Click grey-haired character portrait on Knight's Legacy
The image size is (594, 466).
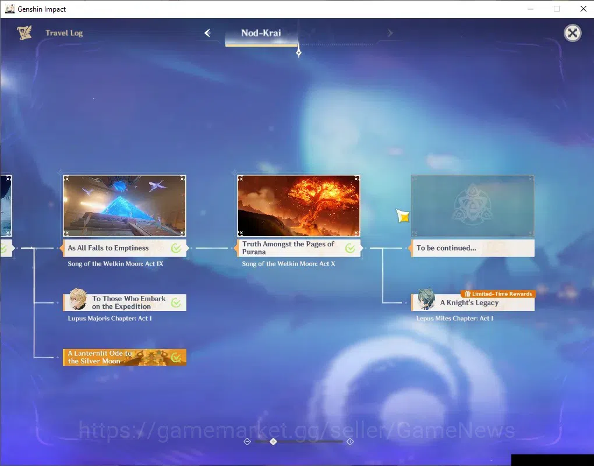point(426,299)
